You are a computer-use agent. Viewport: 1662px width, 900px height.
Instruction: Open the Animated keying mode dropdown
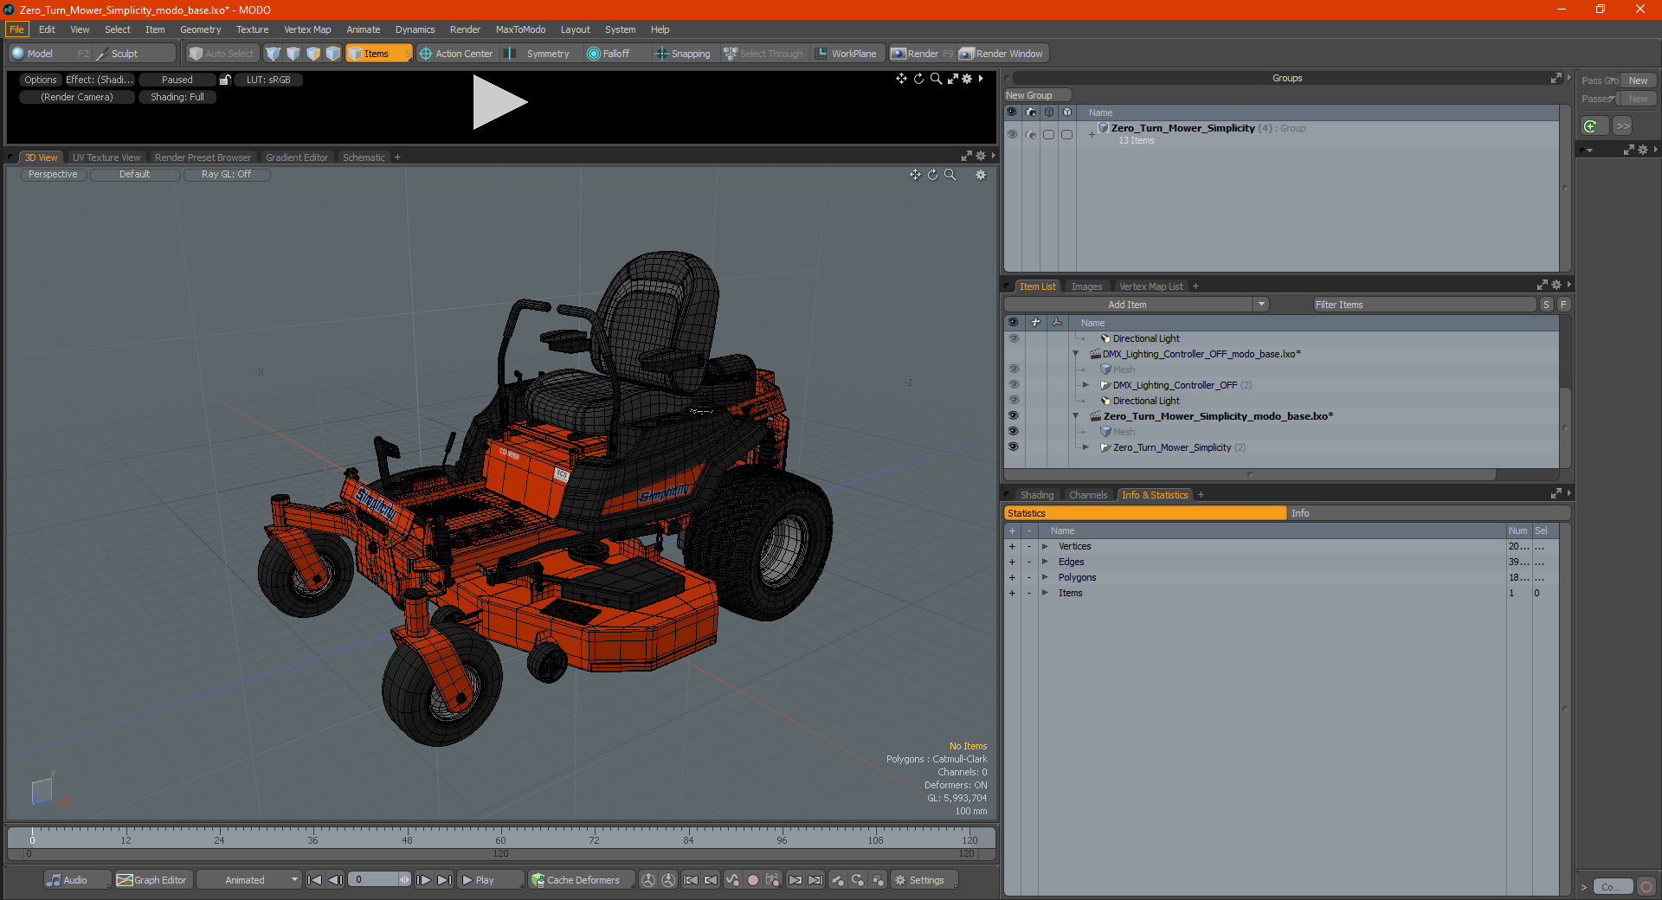click(249, 880)
